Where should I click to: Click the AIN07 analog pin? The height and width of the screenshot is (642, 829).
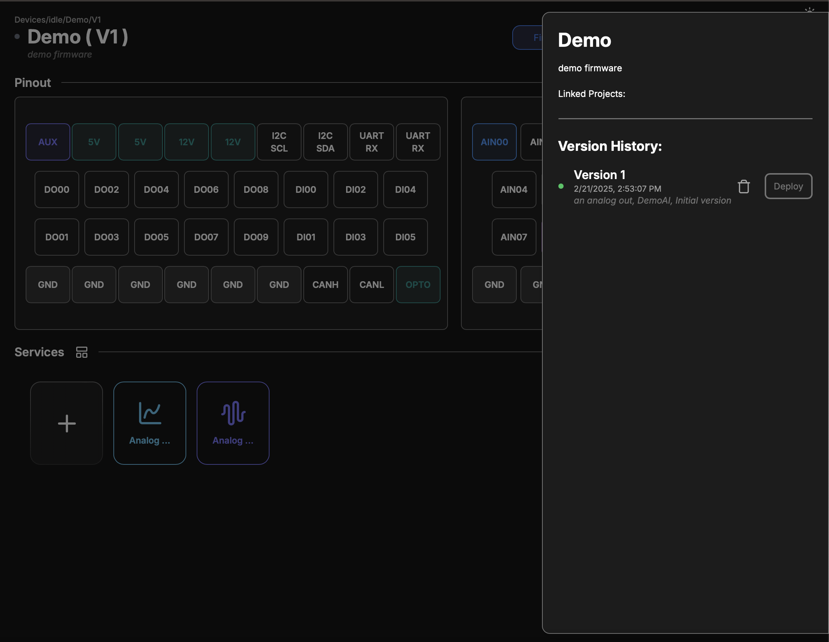coord(513,237)
